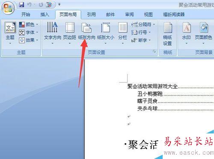This screenshot has height=159, width=214.
Task: Open the 视图 tab
Action: click(148, 14)
